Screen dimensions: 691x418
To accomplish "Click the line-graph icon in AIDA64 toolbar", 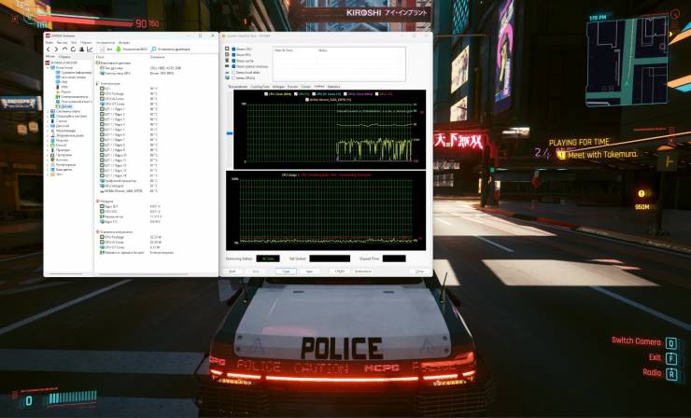I will coord(90,49).
